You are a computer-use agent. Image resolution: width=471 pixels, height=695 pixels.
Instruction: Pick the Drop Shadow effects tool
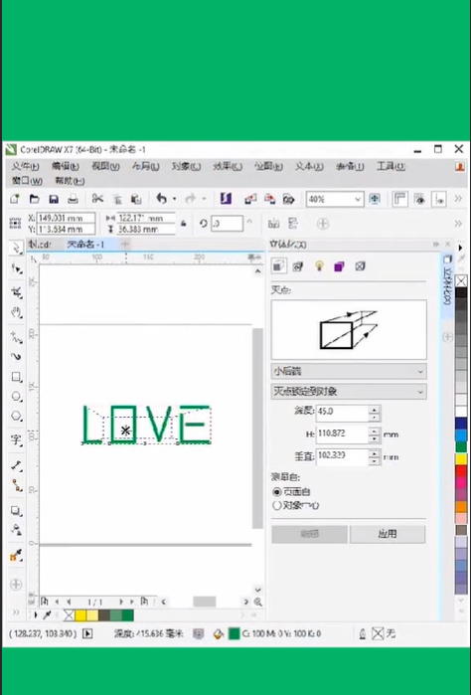16,511
